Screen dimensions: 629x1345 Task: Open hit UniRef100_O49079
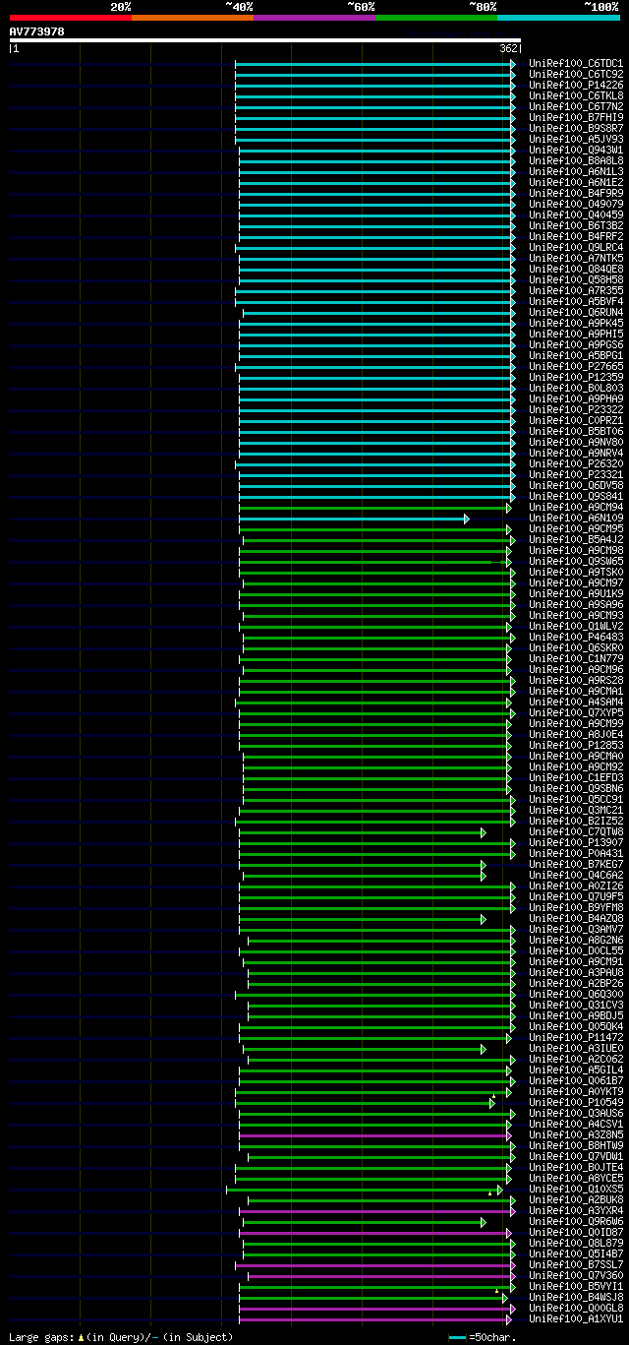click(x=576, y=205)
